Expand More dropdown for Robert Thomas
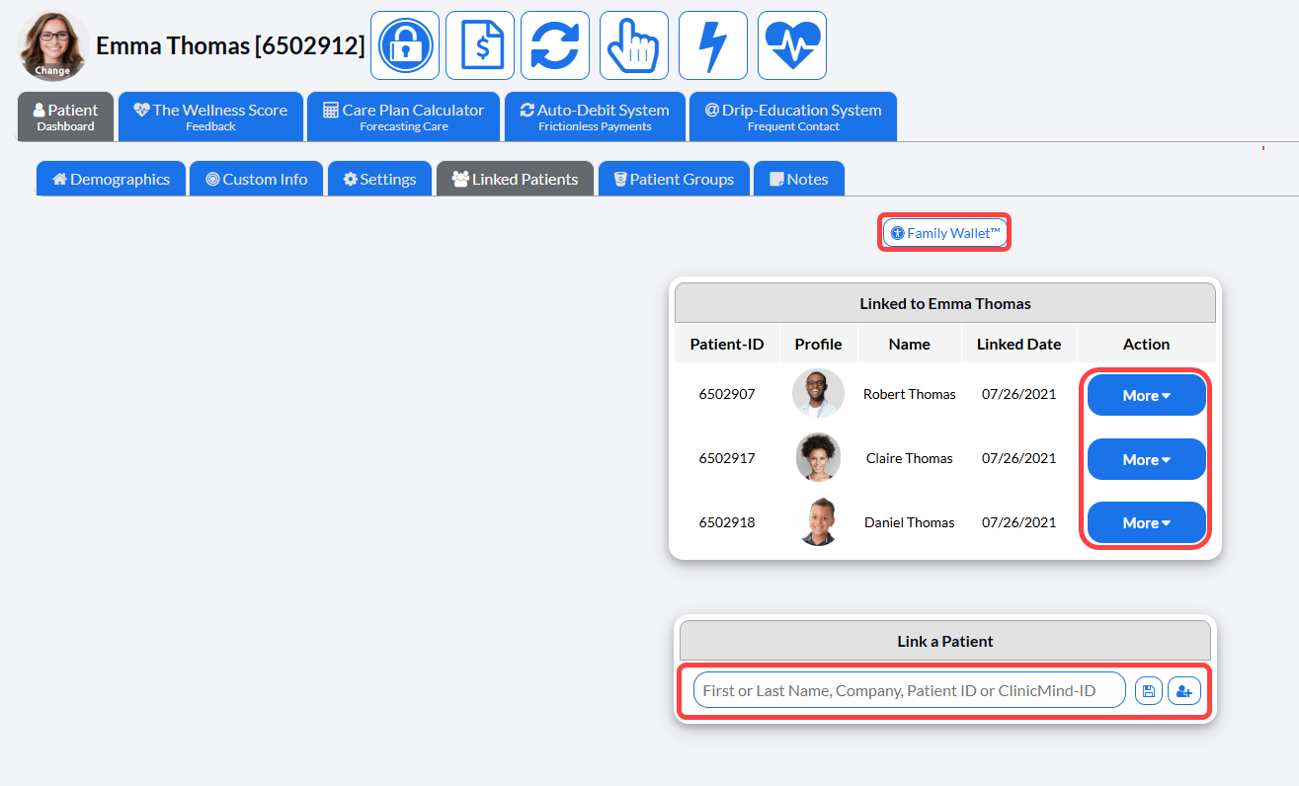The width and height of the screenshot is (1299, 786). pos(1147,395)
